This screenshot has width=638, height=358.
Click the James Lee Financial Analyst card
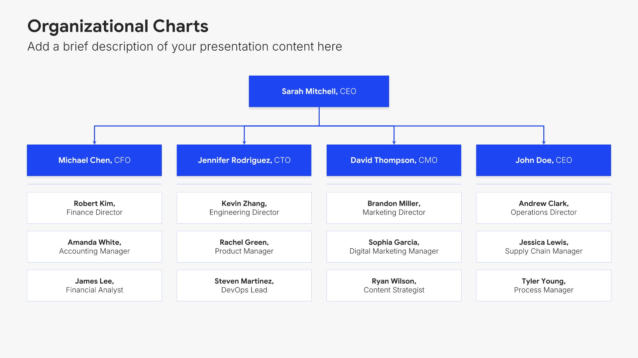(94, 285)
